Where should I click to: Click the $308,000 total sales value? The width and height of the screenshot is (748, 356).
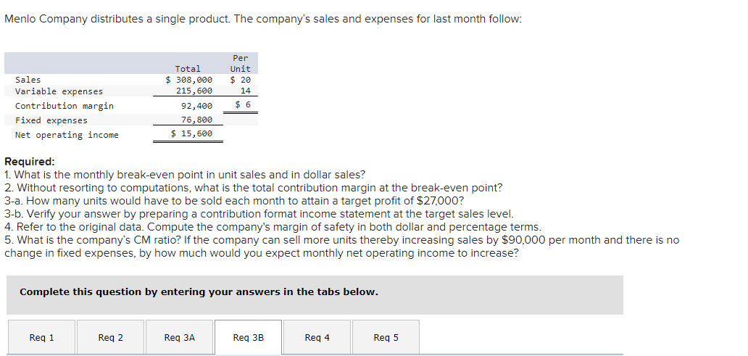pos(189,80)
